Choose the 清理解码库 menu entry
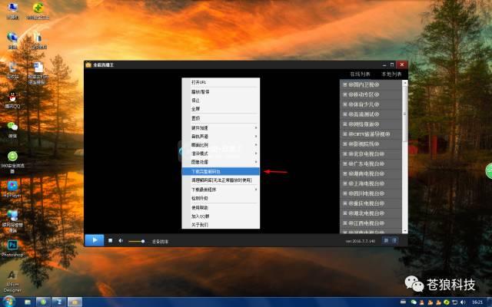Screen dimensions: 492x307 point(221,180)
